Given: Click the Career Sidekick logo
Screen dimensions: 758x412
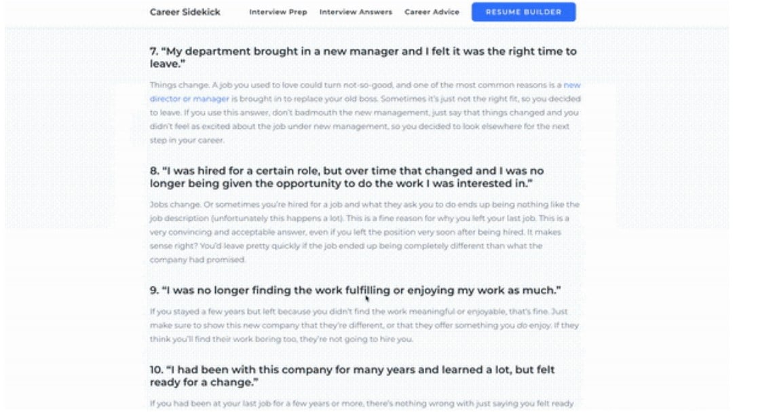Looking at the screenshot, I should pos(185,12).
